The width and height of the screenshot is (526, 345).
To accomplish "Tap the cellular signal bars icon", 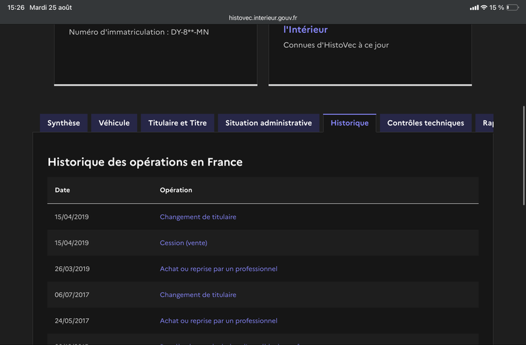I will (x=474, y=7).
